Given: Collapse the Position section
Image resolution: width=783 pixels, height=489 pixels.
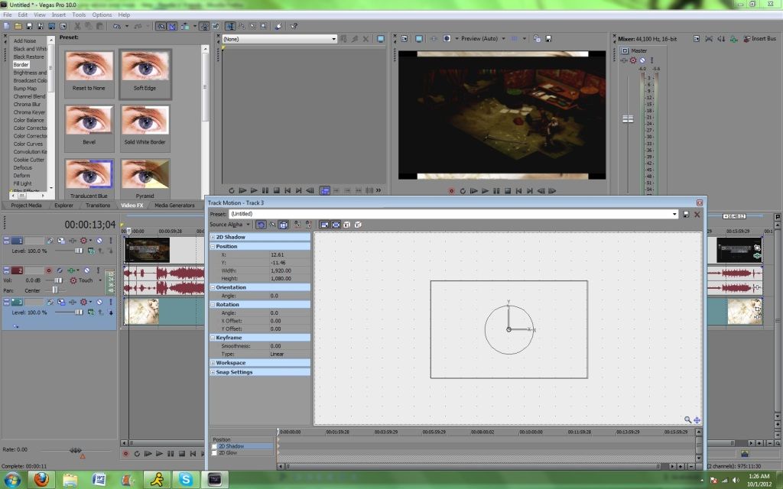Looking at the screenshot, I should (213, 247).
